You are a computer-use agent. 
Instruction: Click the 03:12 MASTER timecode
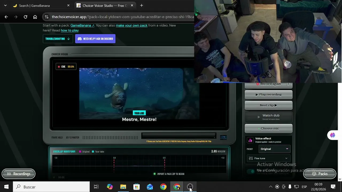(x=72, y=138)
